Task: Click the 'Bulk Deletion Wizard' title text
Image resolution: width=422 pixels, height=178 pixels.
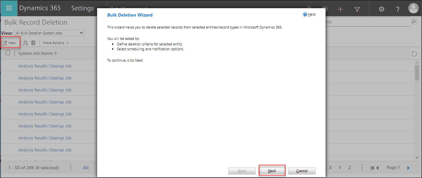Action: pyautogui.click(x=130, y=15)
